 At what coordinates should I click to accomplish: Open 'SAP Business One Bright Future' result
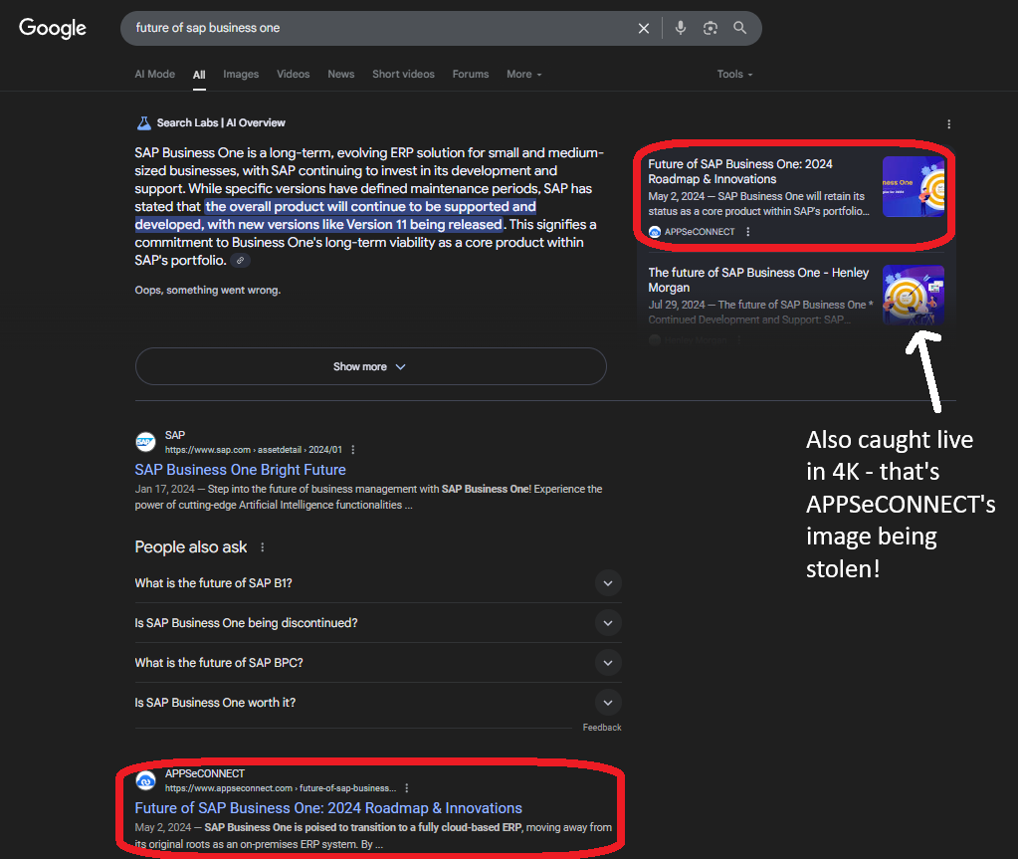click(240, 470)
